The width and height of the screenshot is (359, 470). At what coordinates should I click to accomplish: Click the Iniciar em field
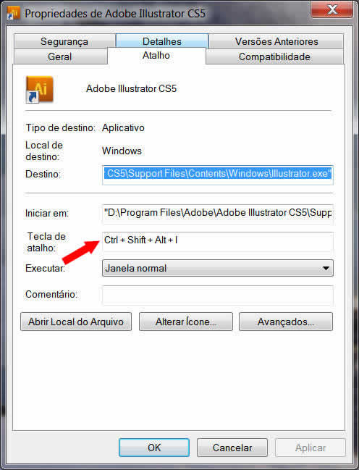[x=218, y=213]
